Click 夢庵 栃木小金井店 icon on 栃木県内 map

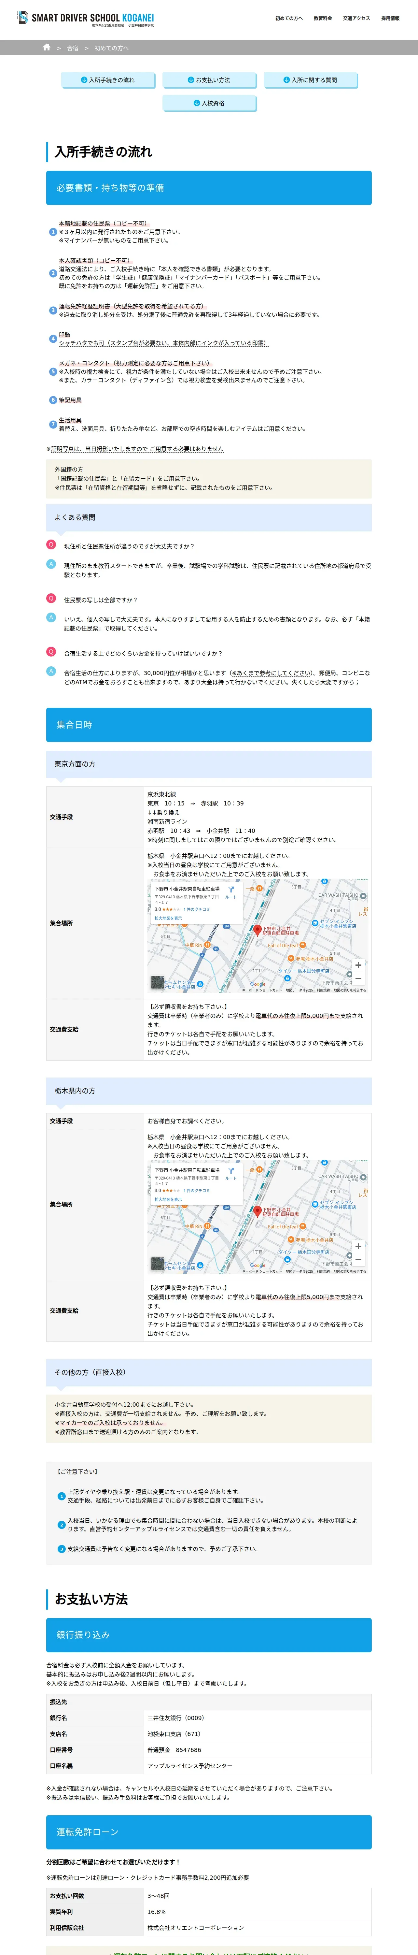[x=291, y=1240]
